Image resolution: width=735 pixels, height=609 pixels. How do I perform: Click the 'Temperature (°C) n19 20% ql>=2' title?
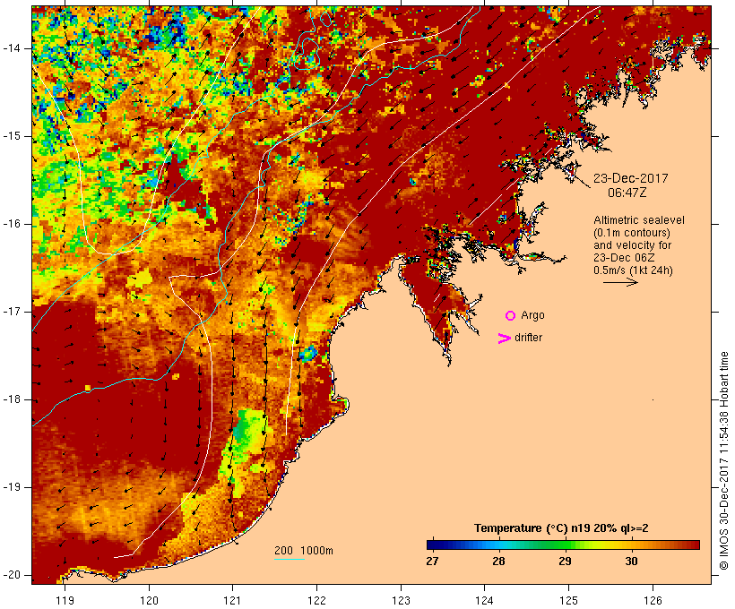tap(561, 528)
